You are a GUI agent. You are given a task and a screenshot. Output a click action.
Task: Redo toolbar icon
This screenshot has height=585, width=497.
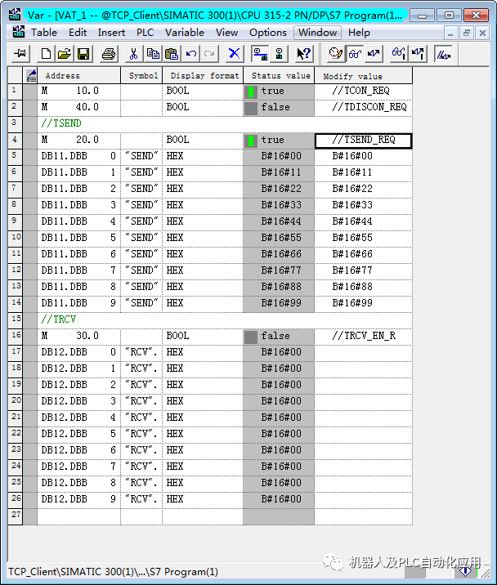209,54
